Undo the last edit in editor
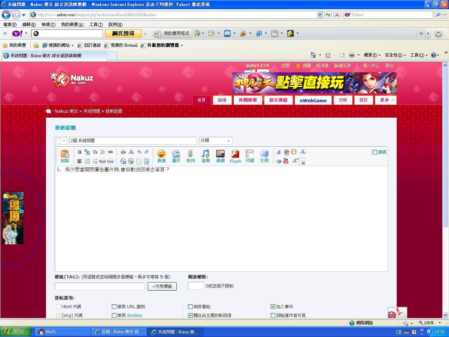The image size is (449, 337). [x=139, y=152]
